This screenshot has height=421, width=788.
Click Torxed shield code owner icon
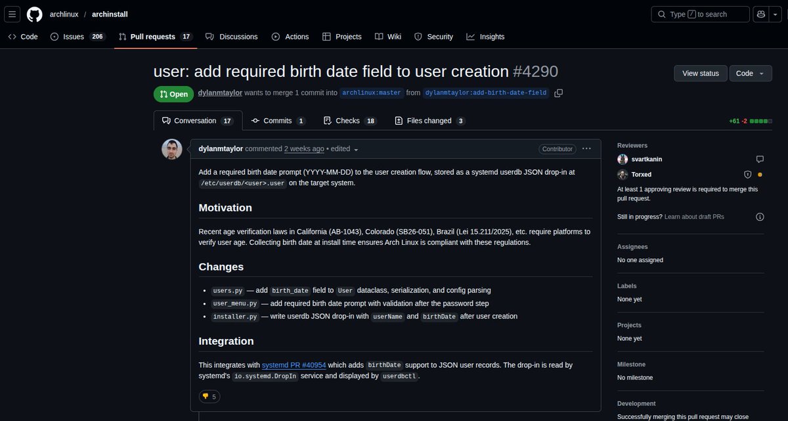pos(747,175)
